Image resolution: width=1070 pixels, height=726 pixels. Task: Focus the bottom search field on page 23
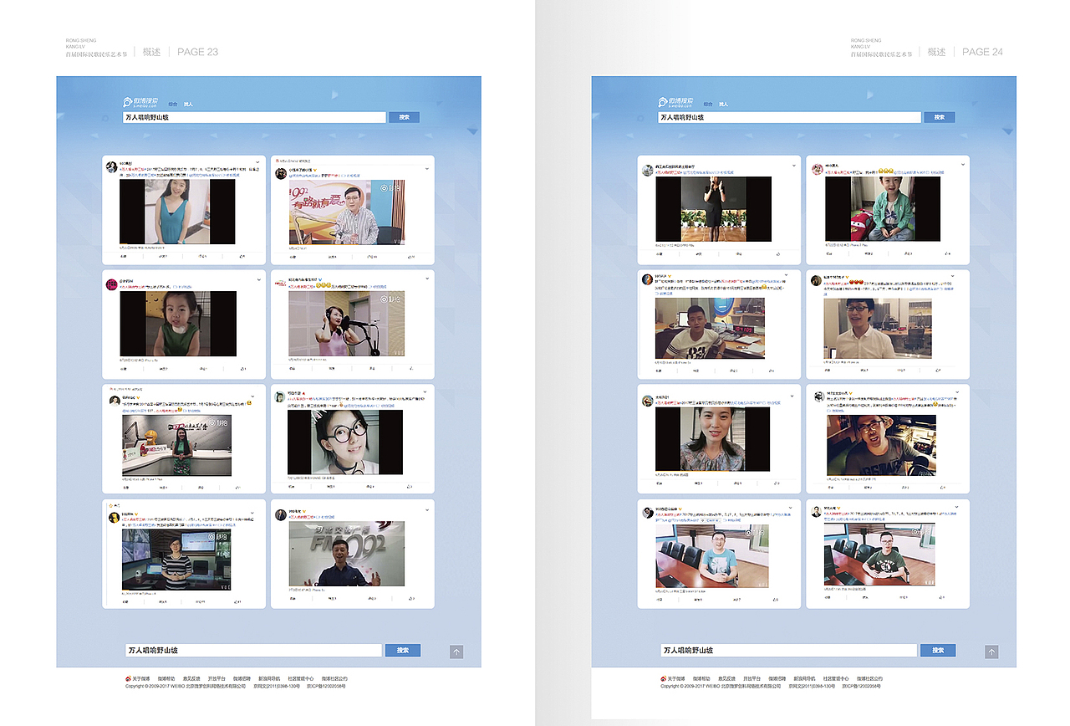(x=252, y=651)
